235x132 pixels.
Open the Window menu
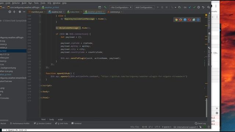[57, 3]
